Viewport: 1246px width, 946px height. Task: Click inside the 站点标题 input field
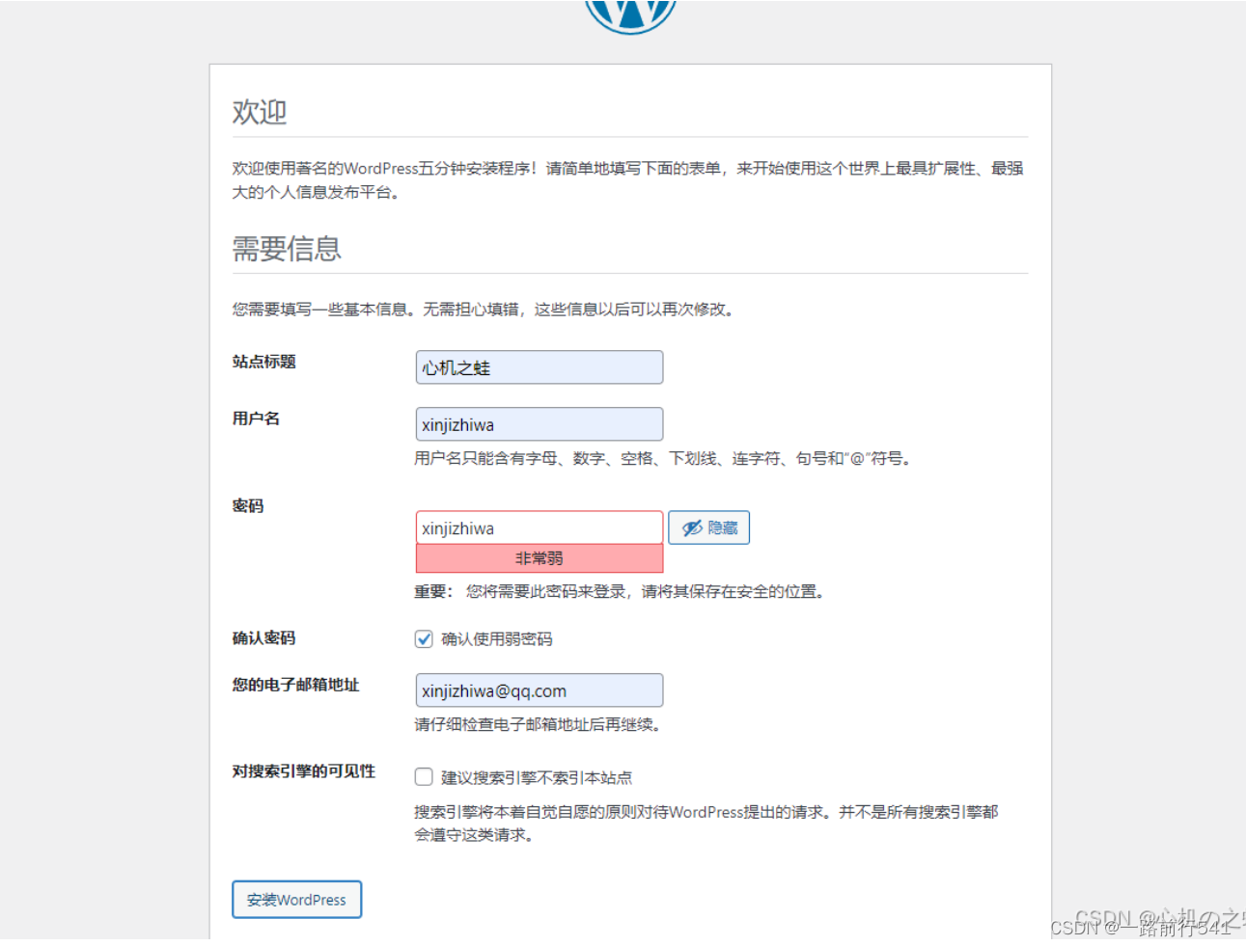point(539,367)
